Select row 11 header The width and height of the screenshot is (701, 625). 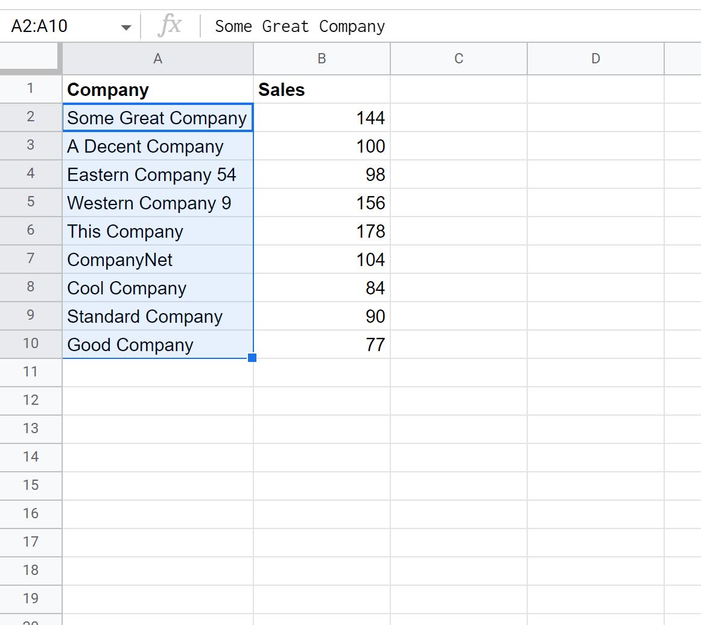pos(30,372)
